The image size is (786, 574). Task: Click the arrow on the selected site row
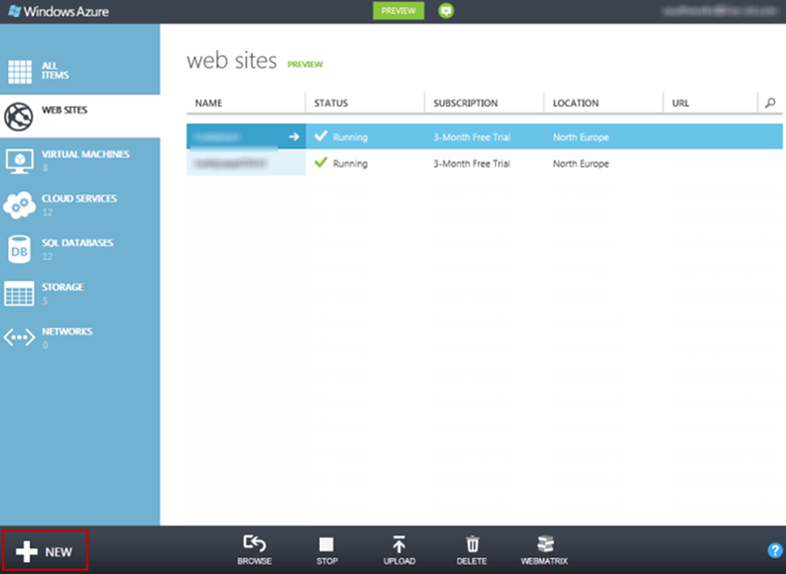[294, 137]
